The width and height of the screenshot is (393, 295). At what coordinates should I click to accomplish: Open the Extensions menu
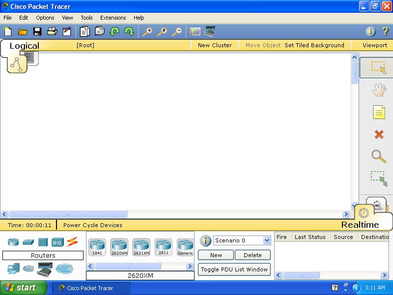click(113, 18)
